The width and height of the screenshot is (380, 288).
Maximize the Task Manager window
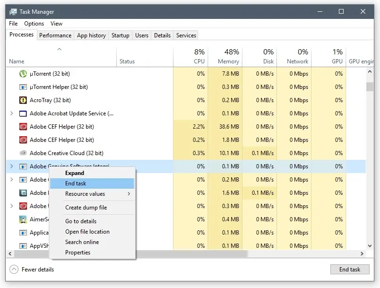tap(341, 11)
